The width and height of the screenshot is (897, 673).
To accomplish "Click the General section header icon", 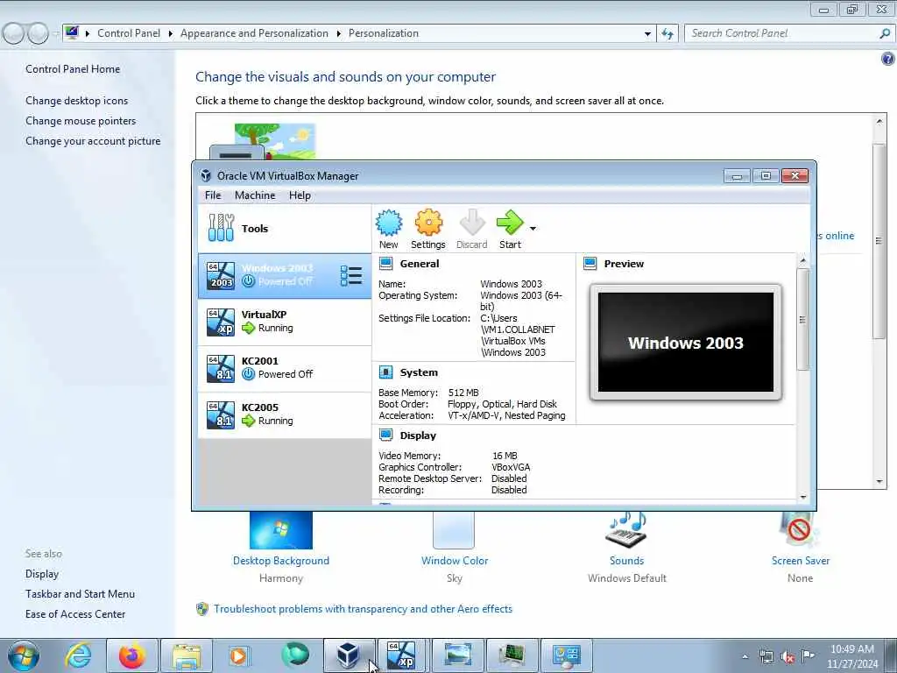I will click(386, 263).
